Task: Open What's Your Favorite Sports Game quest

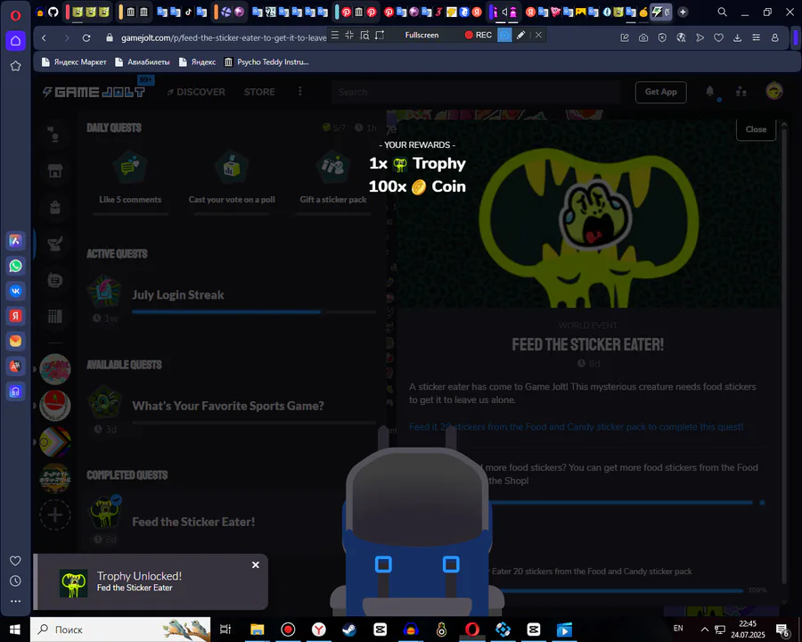Action: pos(231,412)
